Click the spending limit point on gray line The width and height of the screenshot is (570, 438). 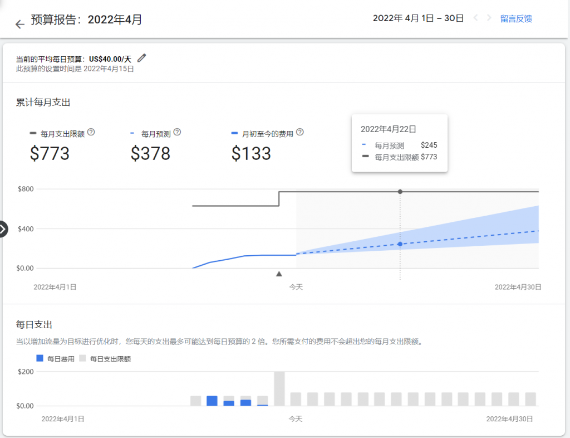point(400,192)
